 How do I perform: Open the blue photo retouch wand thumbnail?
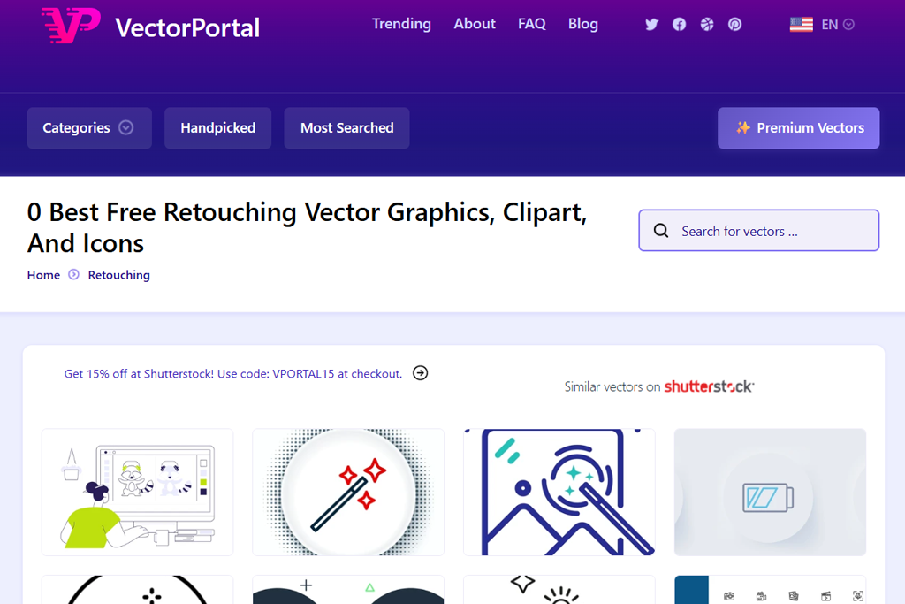pos(559,492)
